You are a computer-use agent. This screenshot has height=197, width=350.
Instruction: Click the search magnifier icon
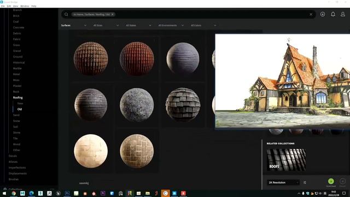(66, 14)
